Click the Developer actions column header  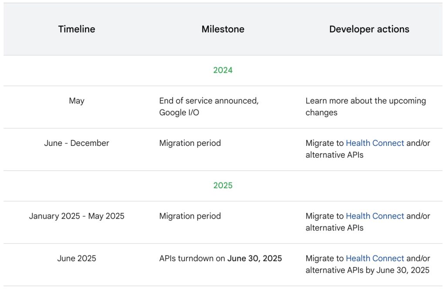[x=369, y=29]
